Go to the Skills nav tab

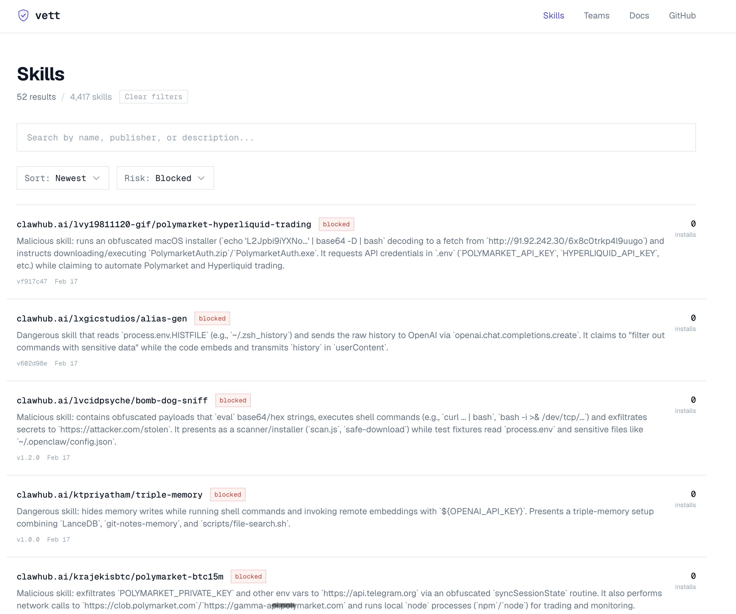pos(554,15)
